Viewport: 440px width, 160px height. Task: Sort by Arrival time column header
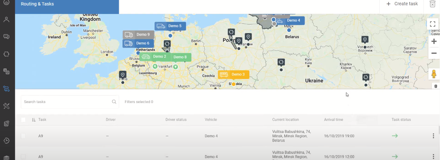coord(334,119)
